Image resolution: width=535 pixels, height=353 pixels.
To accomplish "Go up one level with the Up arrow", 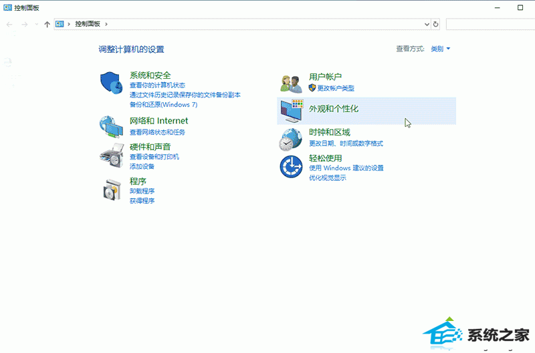I will coord(47,24).
